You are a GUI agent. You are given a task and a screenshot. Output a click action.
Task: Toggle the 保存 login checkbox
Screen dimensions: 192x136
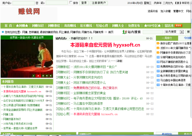(71, 2)
